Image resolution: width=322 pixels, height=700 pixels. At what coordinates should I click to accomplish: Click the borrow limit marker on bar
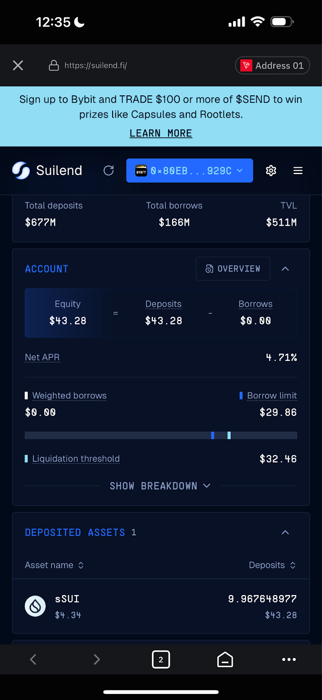(212, 435)
